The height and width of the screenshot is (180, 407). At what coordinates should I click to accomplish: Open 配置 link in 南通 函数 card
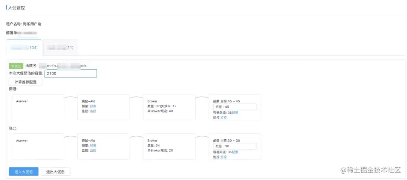tap(235, 113)
